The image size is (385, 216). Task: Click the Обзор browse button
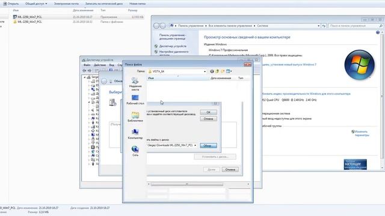point(208,145)
